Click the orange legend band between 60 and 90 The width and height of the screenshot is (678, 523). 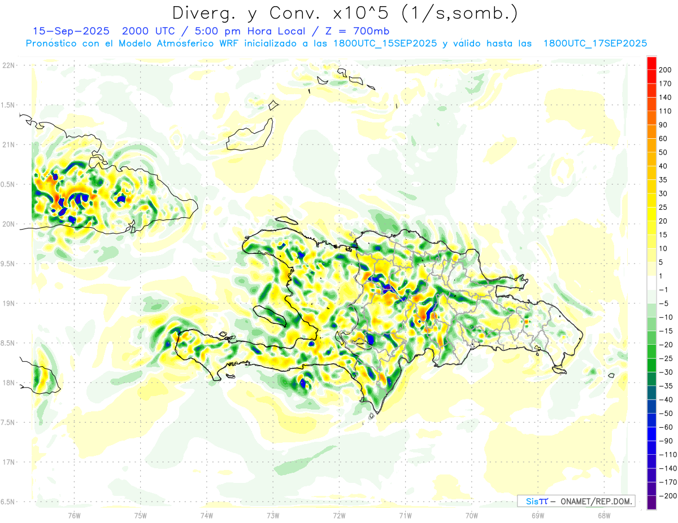(x=651, y=132)
